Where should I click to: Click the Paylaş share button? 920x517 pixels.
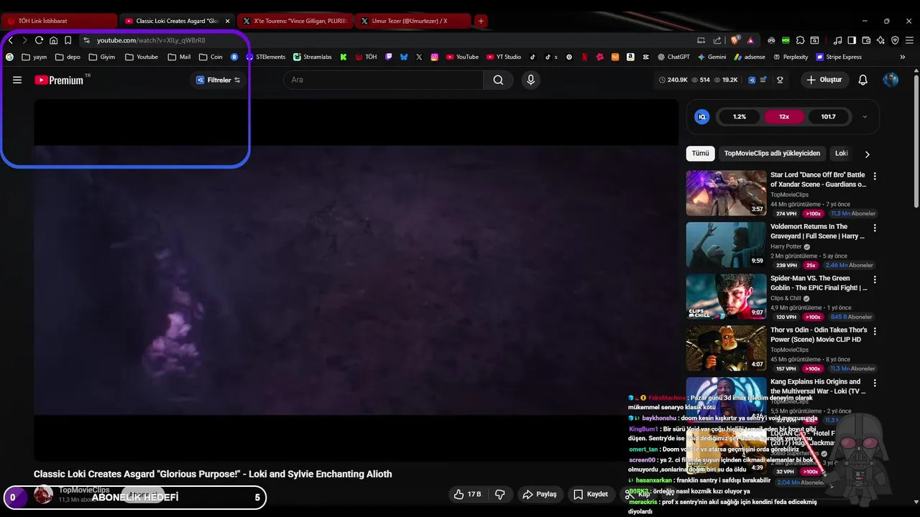[539, 494]
